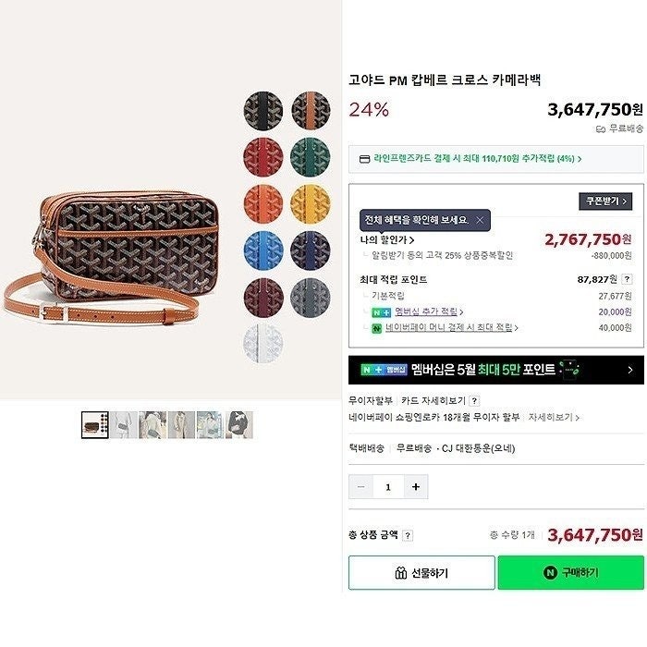This screenshot has height=647, width=647.
Task: Close the 전체 혜택을 확인해 보세요 tooltip
Action: tap(480, 220)
